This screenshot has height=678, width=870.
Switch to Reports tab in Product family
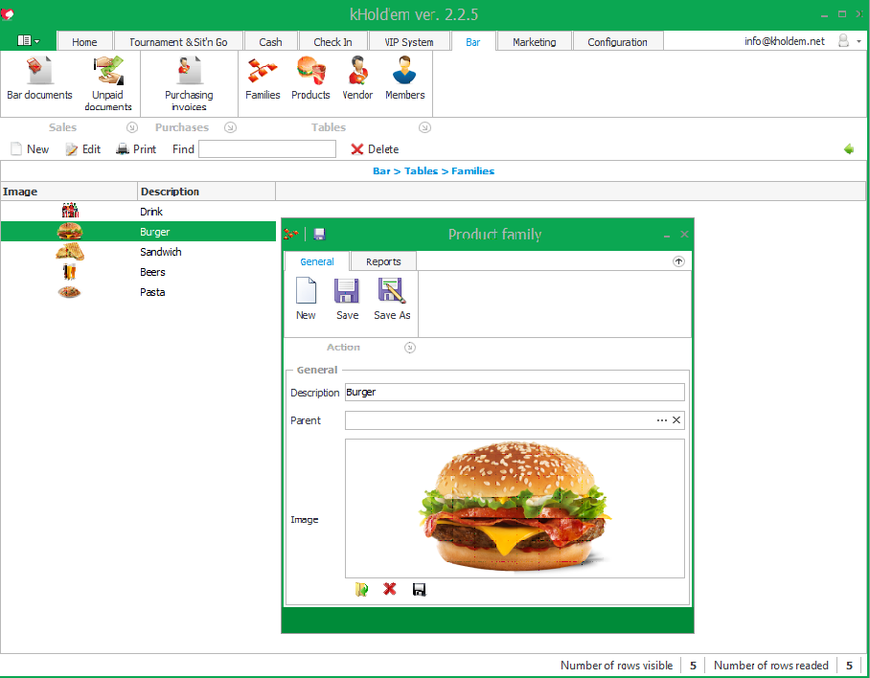tap(383, 261)
